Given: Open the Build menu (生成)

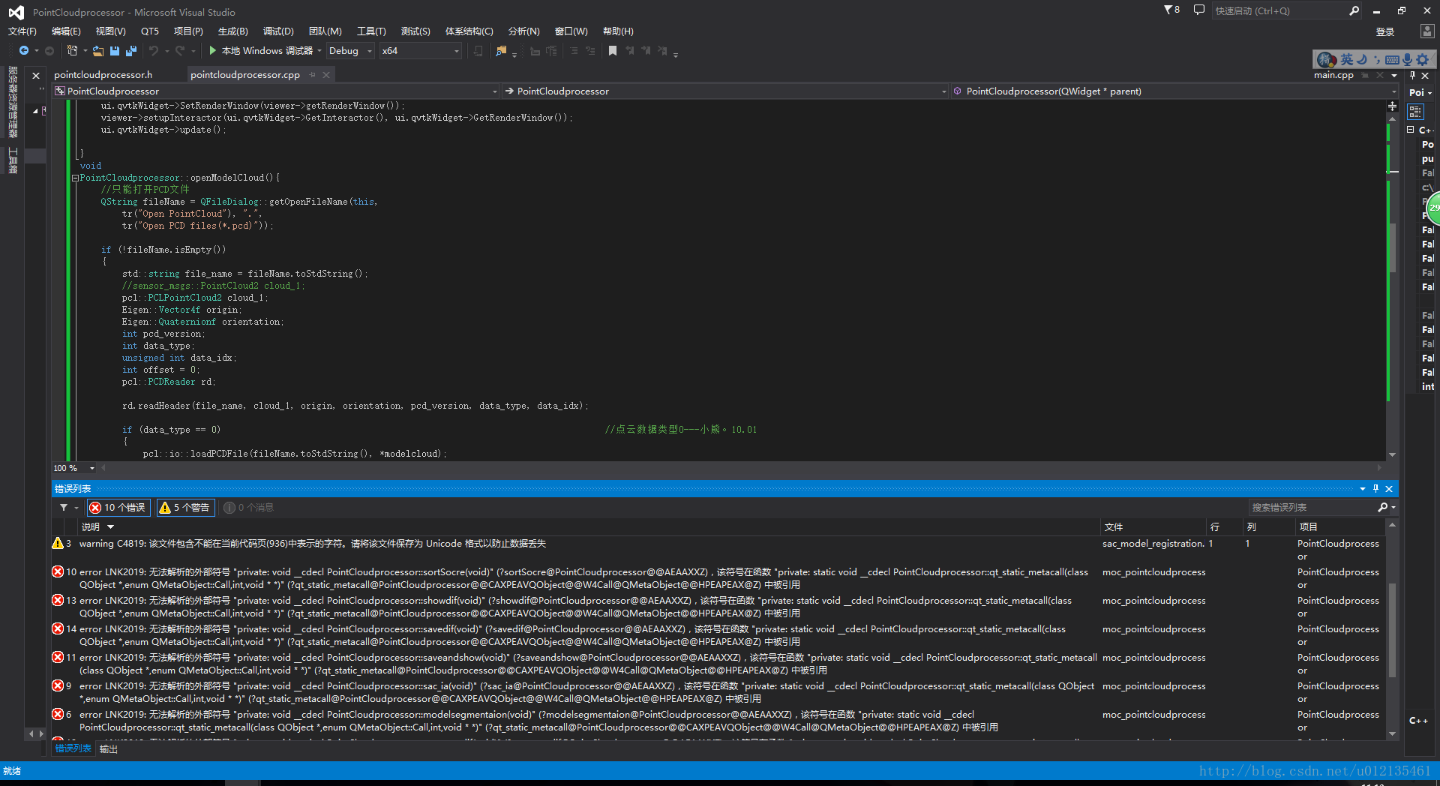Looking at the screenshot, I should point(233,31).
